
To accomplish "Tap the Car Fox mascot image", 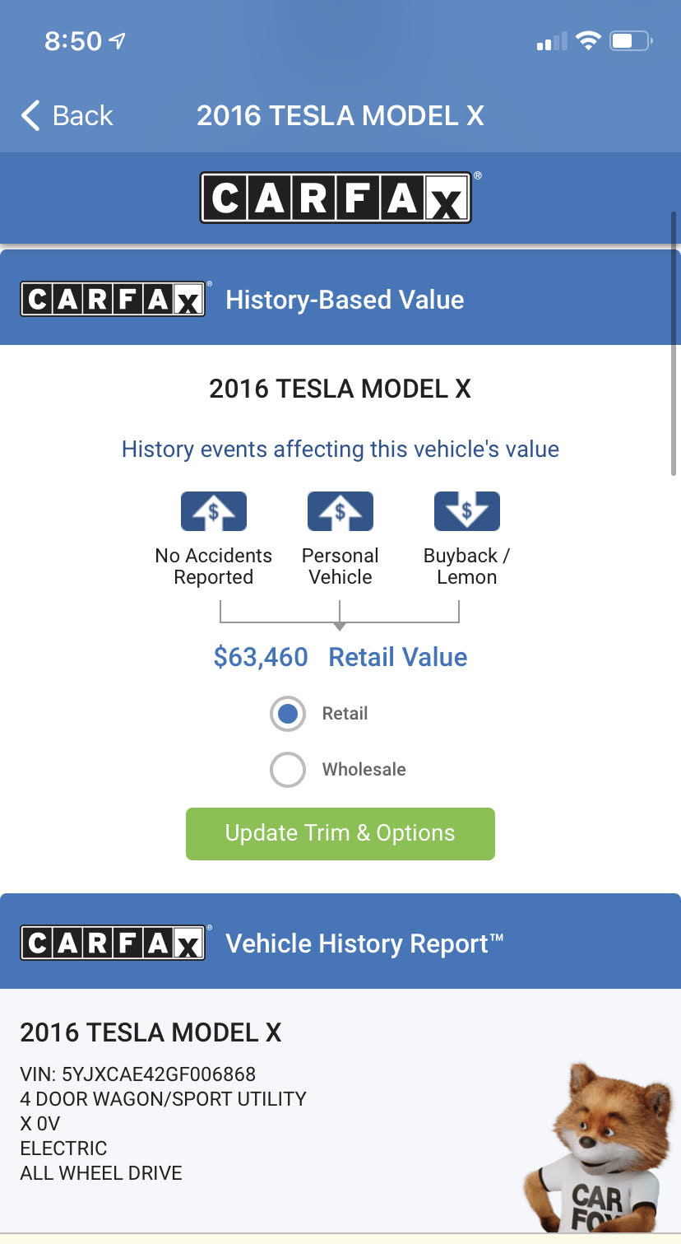I will [596, 1153].
